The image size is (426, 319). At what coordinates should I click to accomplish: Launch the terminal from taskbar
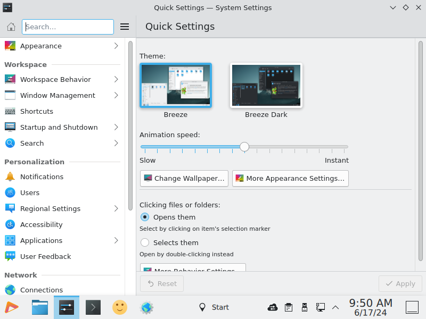point(93,307)
